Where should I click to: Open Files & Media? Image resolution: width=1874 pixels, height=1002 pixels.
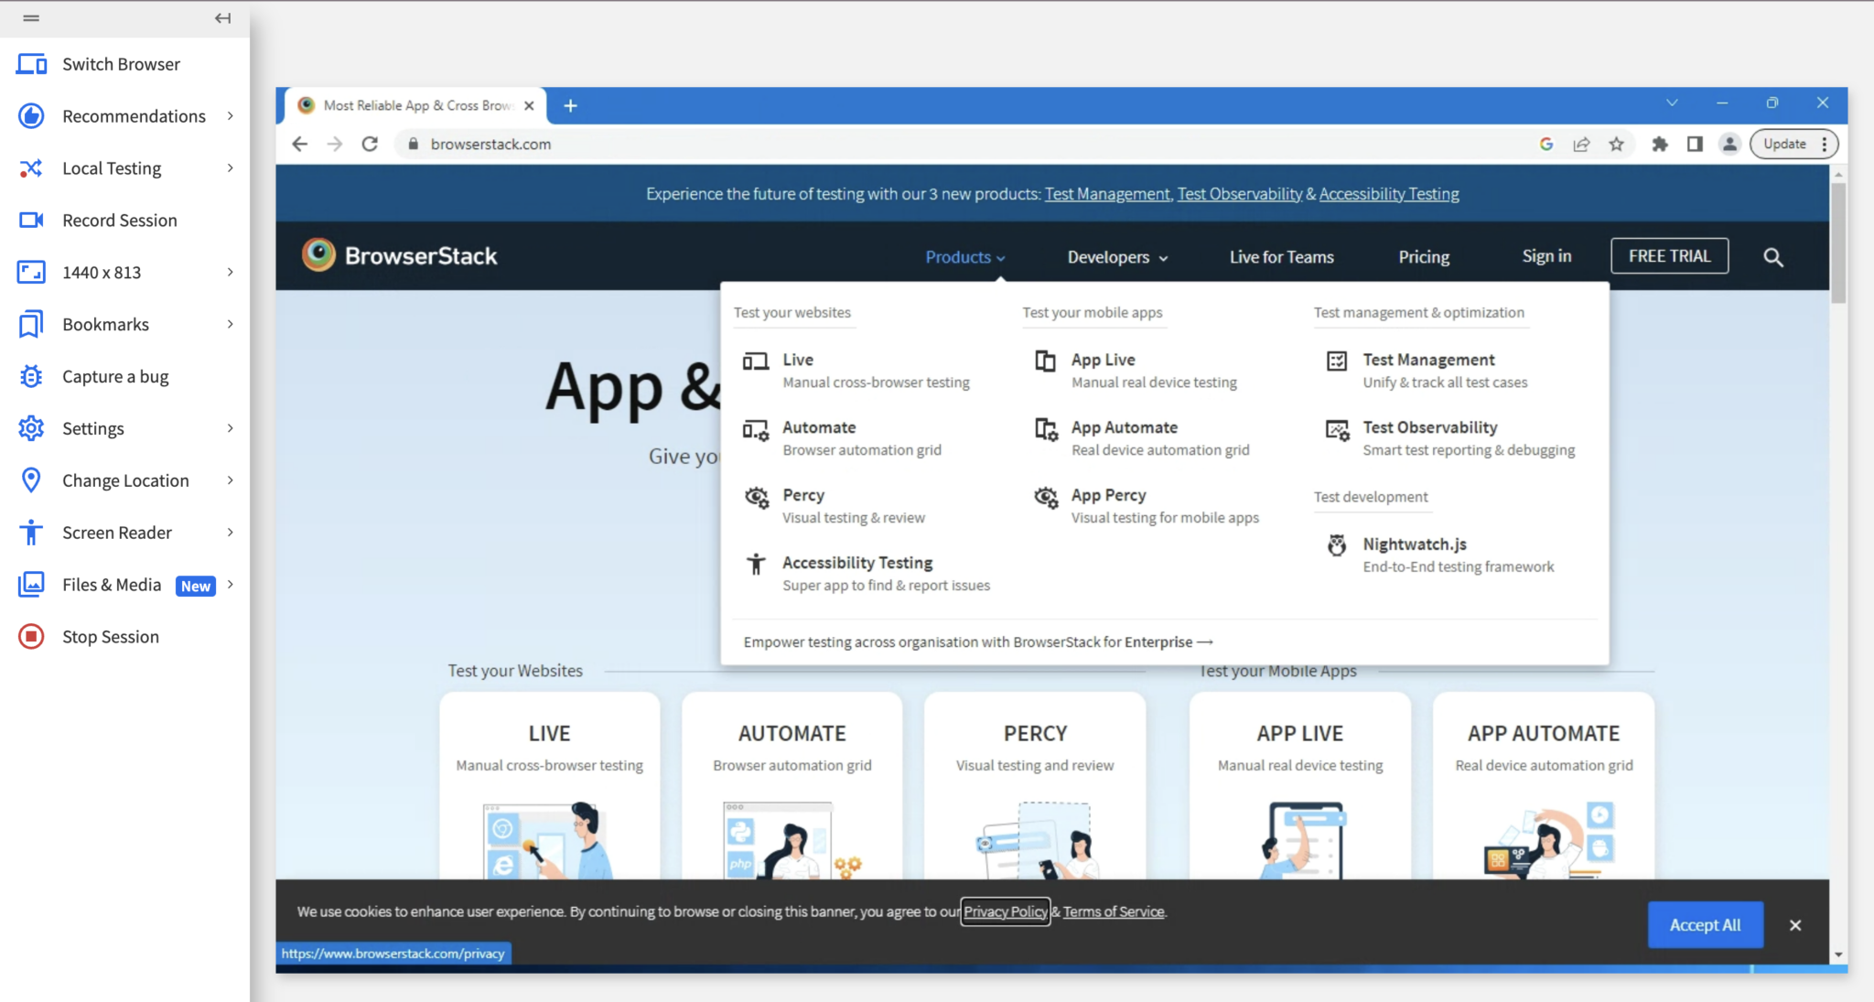(x=112, y=584)
